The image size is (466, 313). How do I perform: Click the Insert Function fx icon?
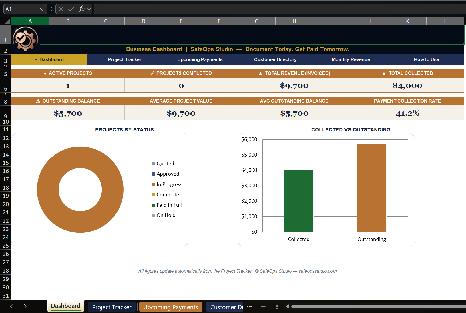coord(81,9)
